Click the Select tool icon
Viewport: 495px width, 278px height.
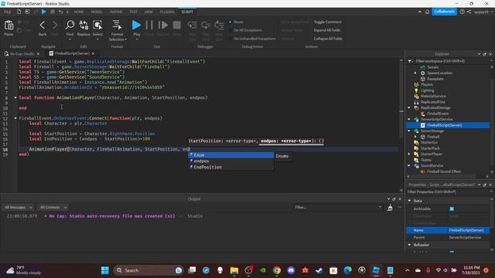(97, 25)
